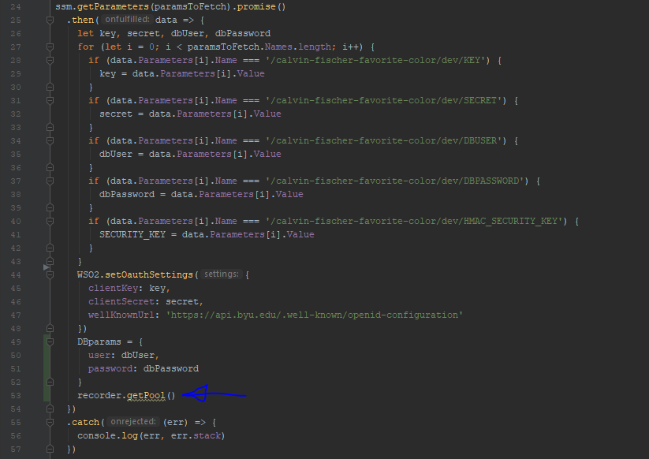The height and width of the screenshot is (459, 649).
Task: Click line number 56 in the gutter
Action: pos(16,436)
